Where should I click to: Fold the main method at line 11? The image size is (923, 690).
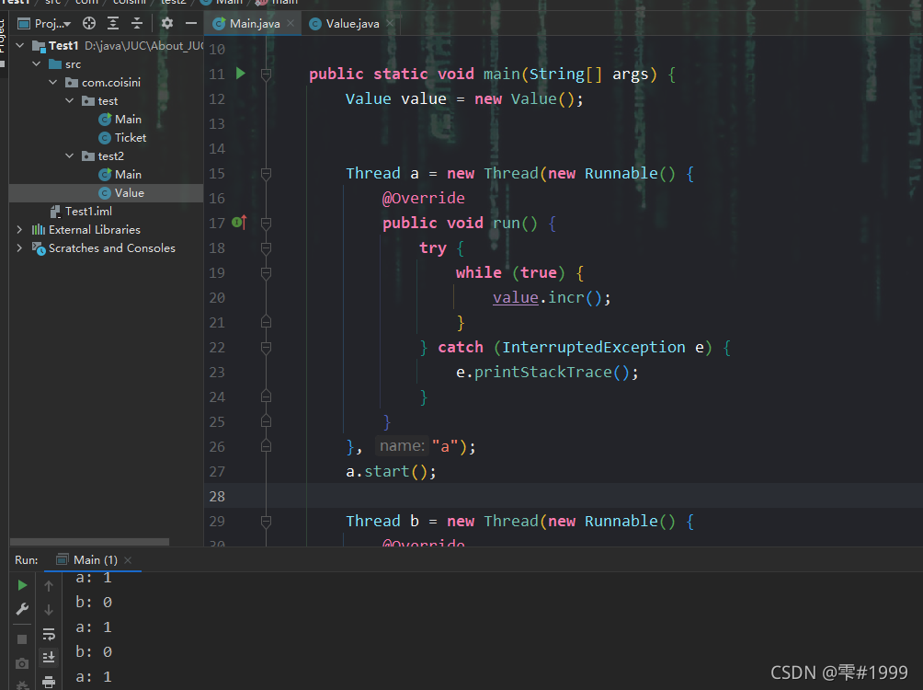[266, 75]
